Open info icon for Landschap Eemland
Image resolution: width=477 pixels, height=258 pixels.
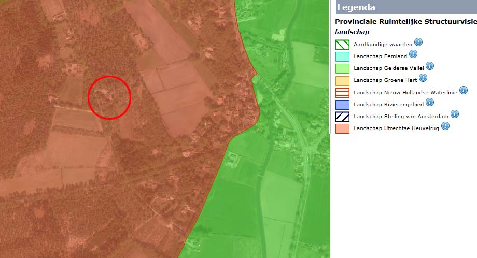(x=413, y=54)
